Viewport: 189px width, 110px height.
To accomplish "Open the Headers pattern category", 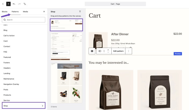I will point(7,68).
